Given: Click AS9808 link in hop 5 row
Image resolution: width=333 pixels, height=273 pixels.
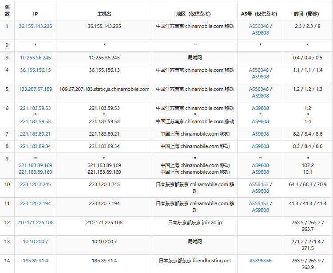Looking at the screenshot, I should coord(260,96).
